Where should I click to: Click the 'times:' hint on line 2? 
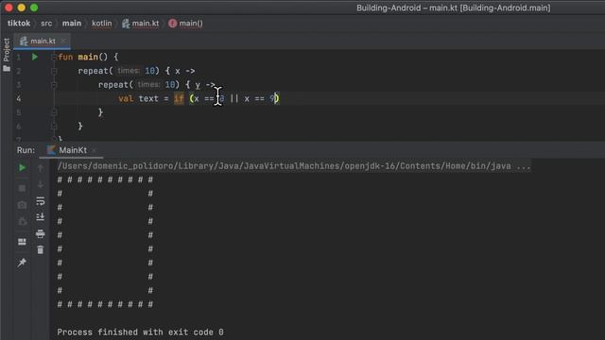coord(129,71)
